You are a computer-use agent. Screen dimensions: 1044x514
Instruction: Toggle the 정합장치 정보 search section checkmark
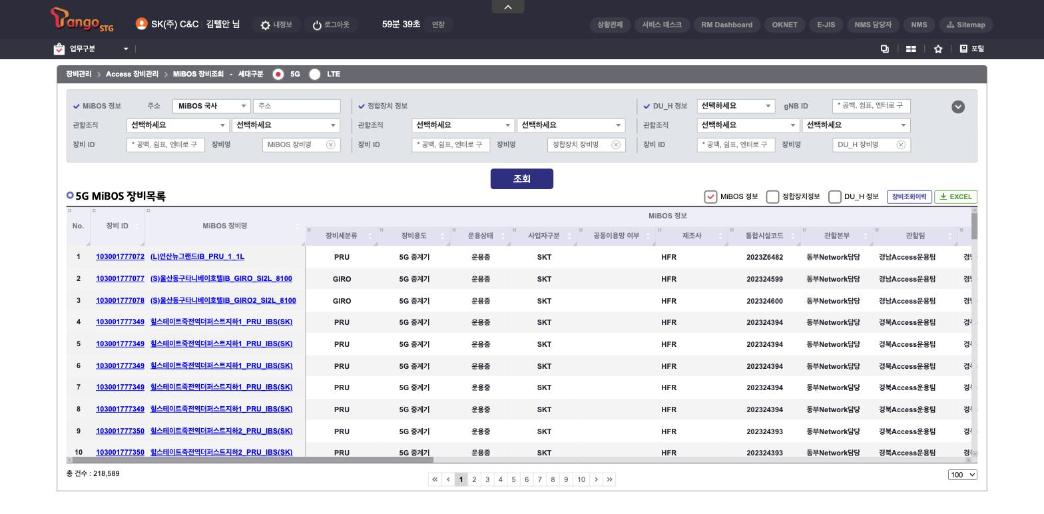362,106
